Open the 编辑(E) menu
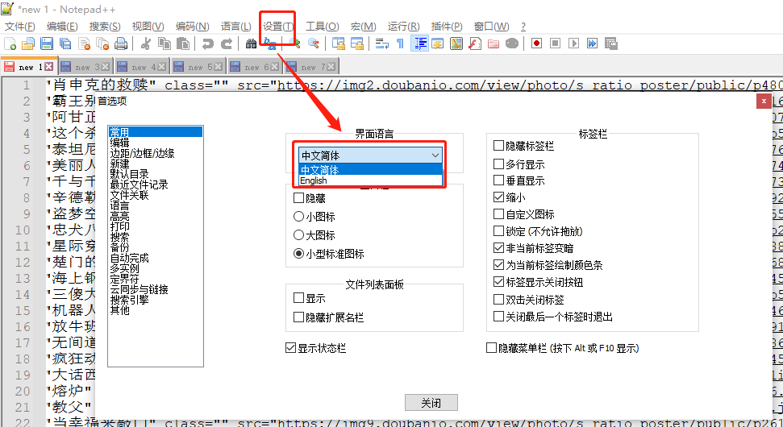 62,27
